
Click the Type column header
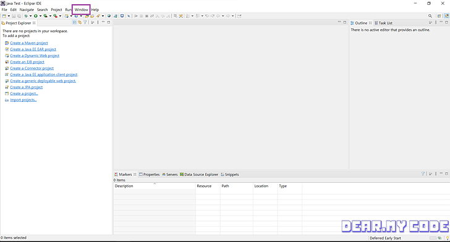pyautogui.click(x=289, y=186)
